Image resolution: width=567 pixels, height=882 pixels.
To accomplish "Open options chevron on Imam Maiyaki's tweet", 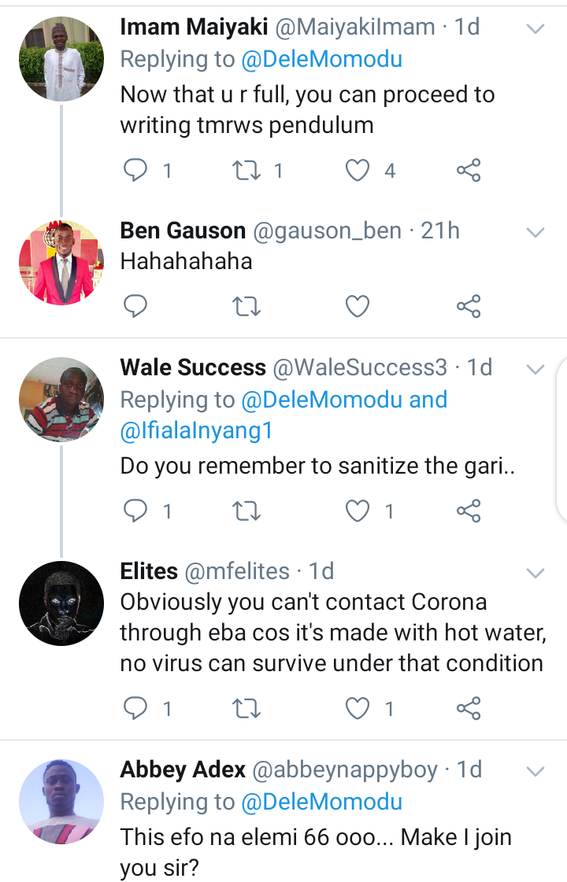I will [535, 29].
